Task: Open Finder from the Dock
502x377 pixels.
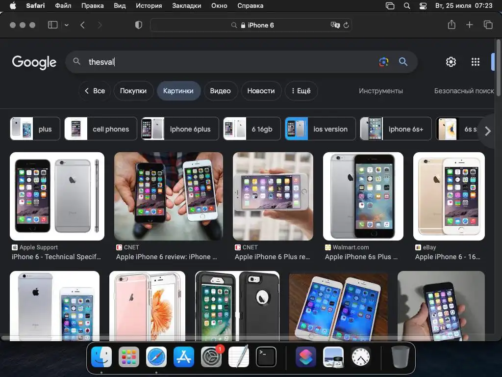Action: pos(101,357)
